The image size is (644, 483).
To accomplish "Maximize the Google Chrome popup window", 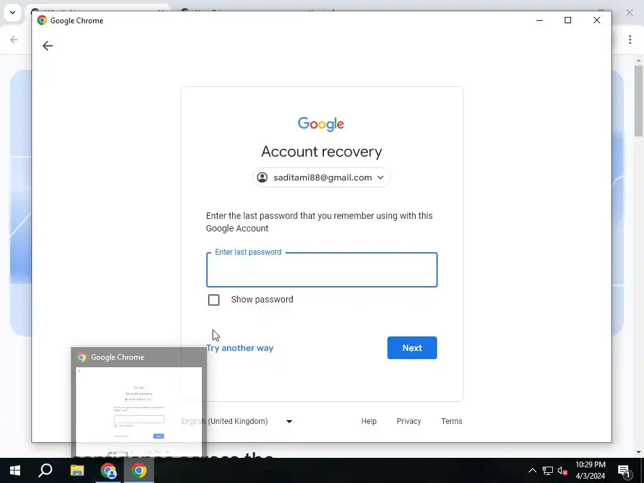I will (x=568, y=20).
